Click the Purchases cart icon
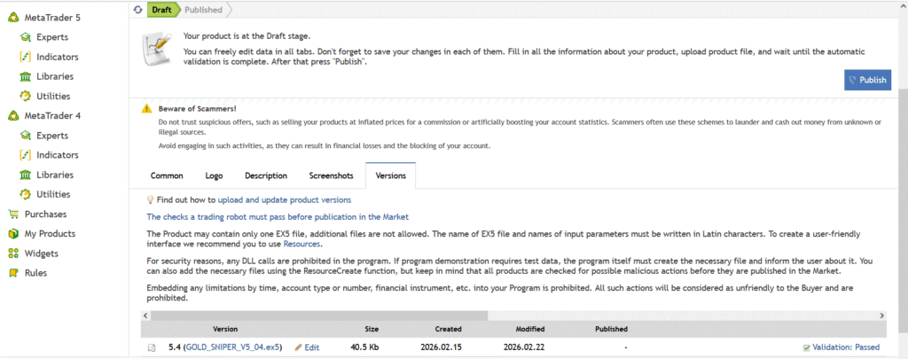Image resolution: width=908 pixels, height=359 pixels. 12,214
